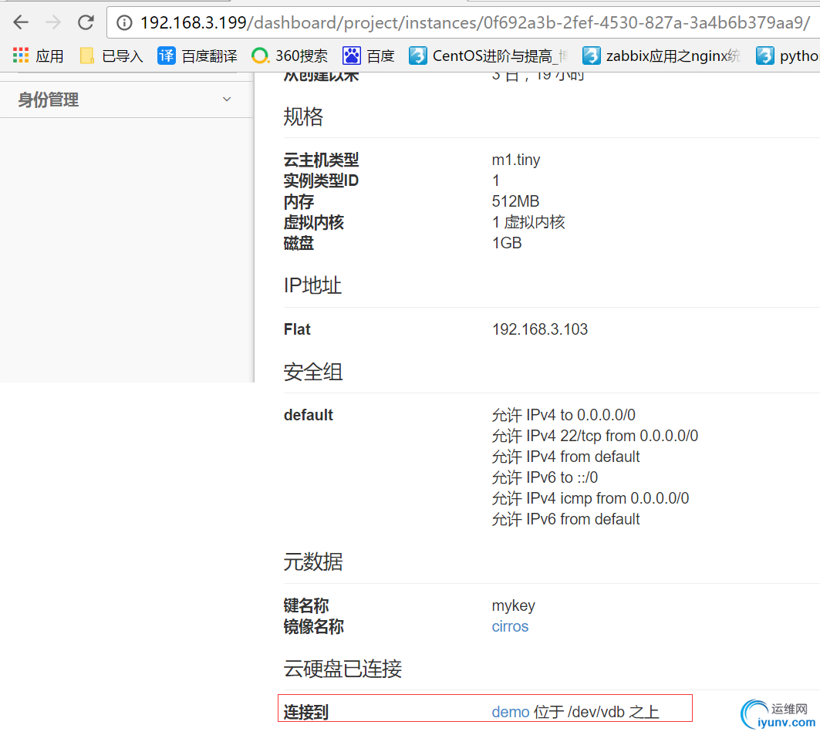The height and width of the screenshot is (735, 820).
Task: Open the 已导入 bookmarks folder
Action: (x=111, y=56)
